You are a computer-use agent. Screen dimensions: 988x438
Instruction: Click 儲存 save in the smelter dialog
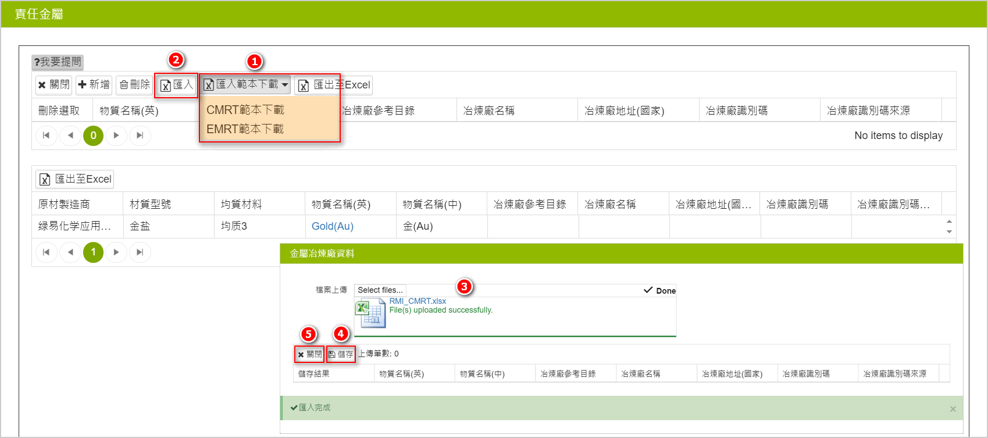tap(341, 354)
